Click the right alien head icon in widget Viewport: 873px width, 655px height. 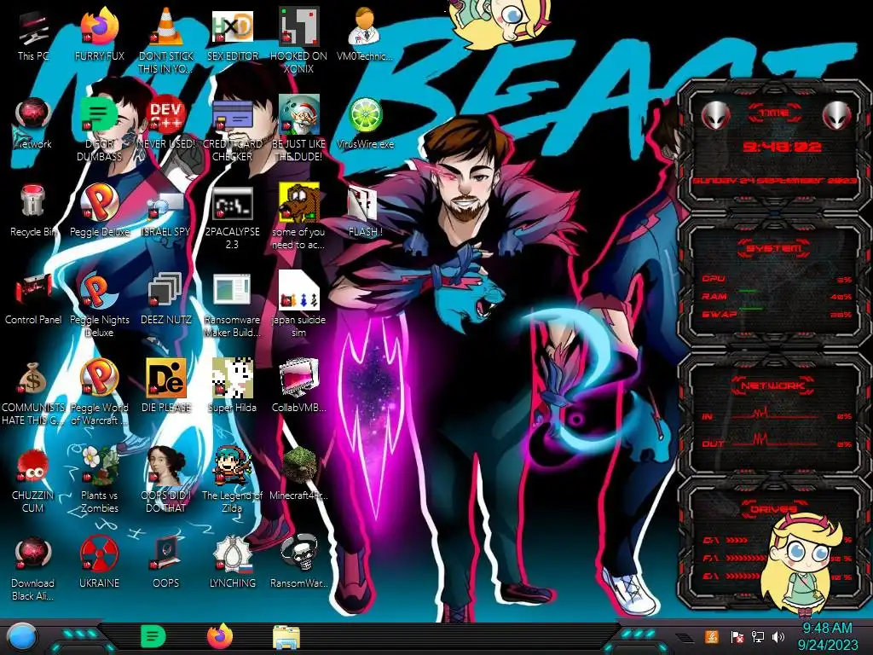tap(837, 115)
